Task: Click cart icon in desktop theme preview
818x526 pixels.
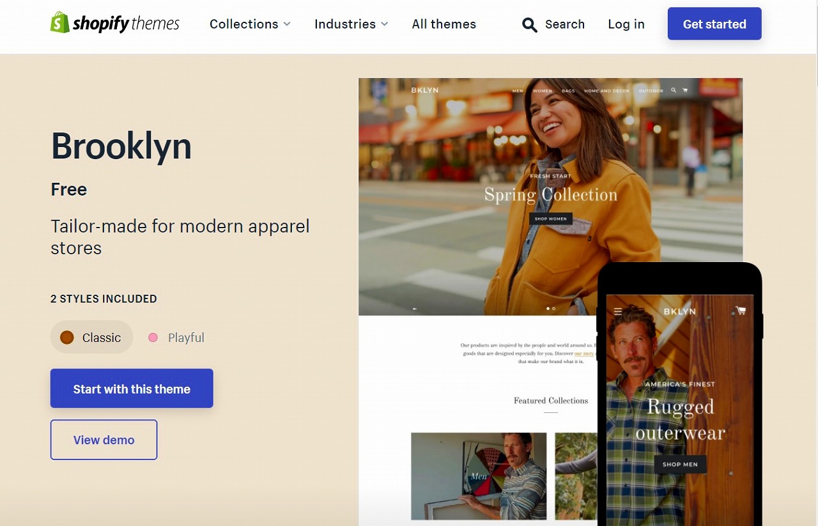Action: 685,91
